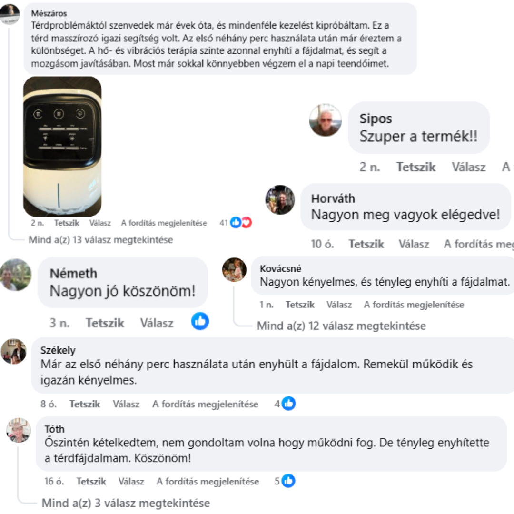Image resolution: width=514 pixels, height=514 pixels.
Task: Open Horváth's profile avatar
Action: (280, 200)
